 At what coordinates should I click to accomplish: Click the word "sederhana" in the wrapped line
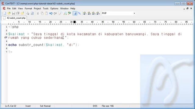tap(54, 38)
